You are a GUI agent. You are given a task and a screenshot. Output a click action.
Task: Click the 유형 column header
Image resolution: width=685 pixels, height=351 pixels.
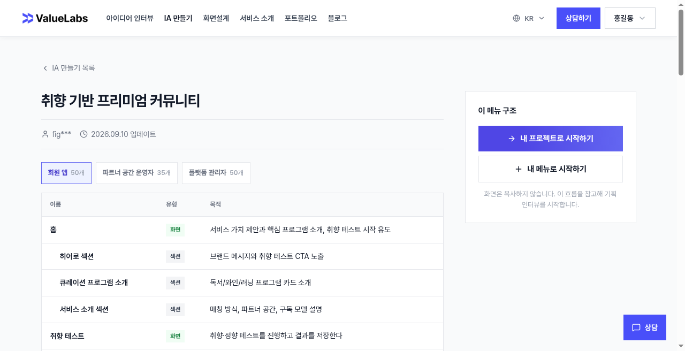click(171, 204)
